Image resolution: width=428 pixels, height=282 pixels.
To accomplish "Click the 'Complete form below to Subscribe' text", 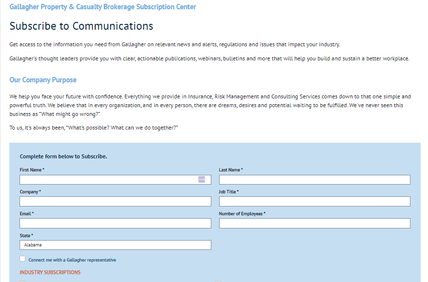I will [x=63, y=156].
